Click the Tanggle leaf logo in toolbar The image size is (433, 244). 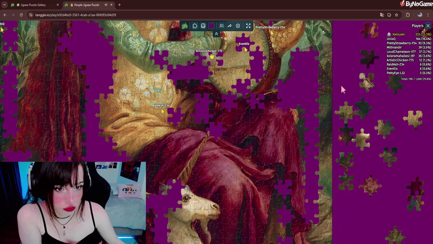pyautogui.click(x=185, y=26)
